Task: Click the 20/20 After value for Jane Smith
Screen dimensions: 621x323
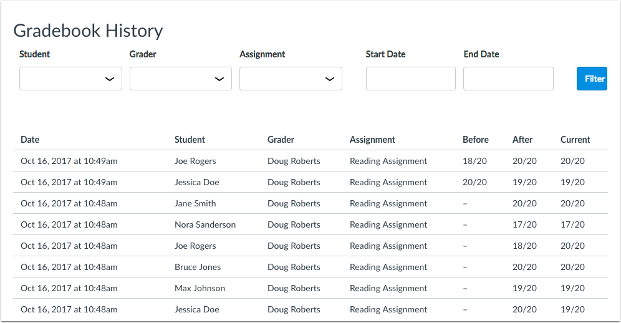Action: coord(525,203)
